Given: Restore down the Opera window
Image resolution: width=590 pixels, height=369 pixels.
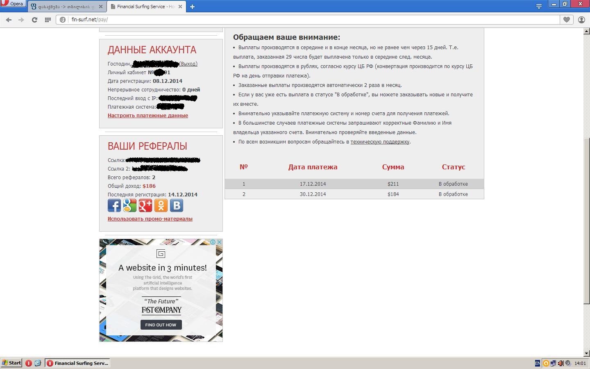Looking at the screenshot, I should pos(565,4).
